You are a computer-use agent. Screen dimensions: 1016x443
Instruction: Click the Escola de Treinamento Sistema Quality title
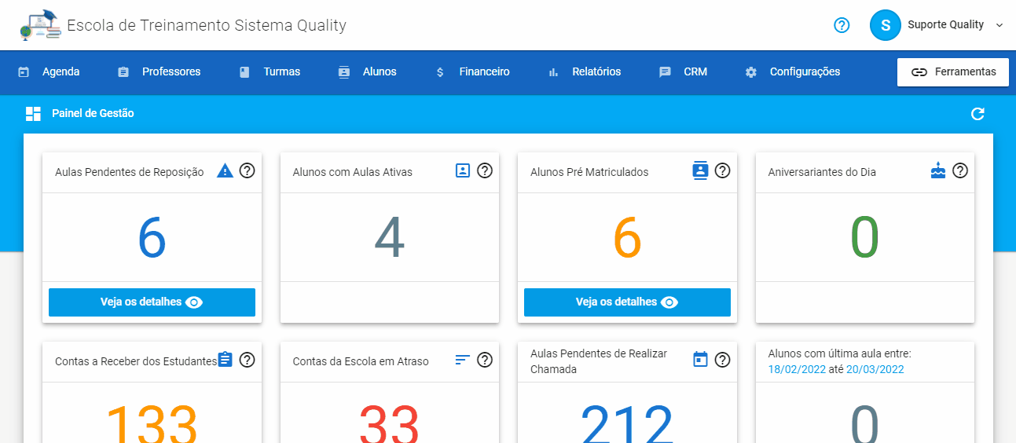[207, 25]
